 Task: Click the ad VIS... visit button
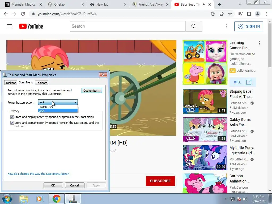pos(243,82)
